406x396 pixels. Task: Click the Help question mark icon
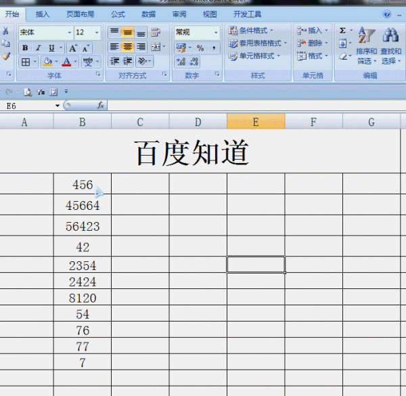point(387,14)
